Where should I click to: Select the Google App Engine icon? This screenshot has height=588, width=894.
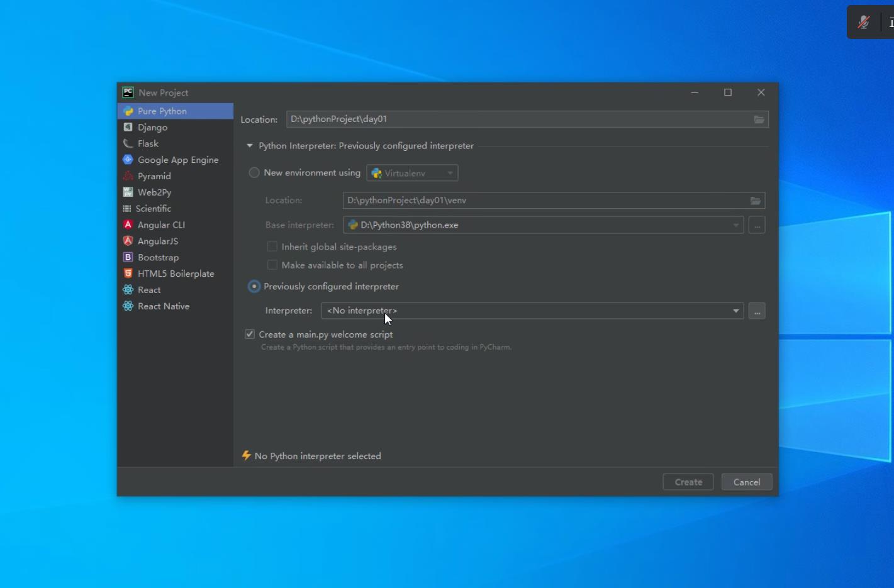point(128,160)
